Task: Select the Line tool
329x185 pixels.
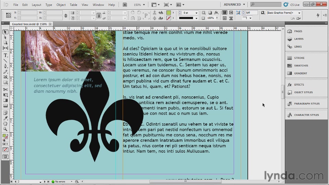Action: click(x=5, y=61)
